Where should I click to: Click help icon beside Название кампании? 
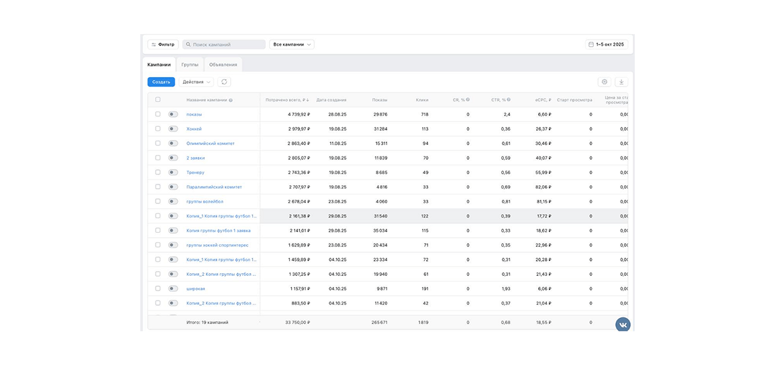[x=231, y=100]
